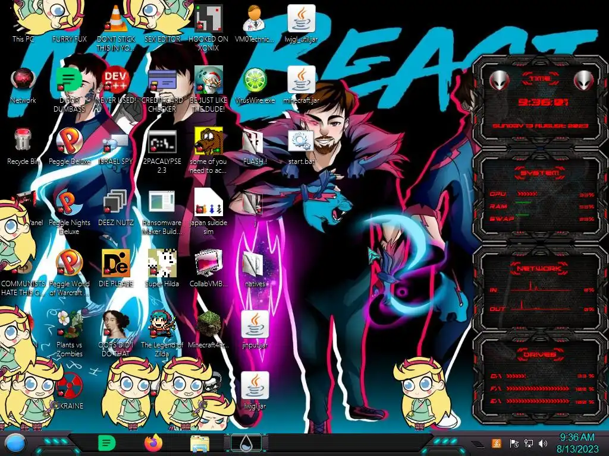Click the NETWORK widget header
The width and height of the screenshot is (609, 456).
pos(539,268)
